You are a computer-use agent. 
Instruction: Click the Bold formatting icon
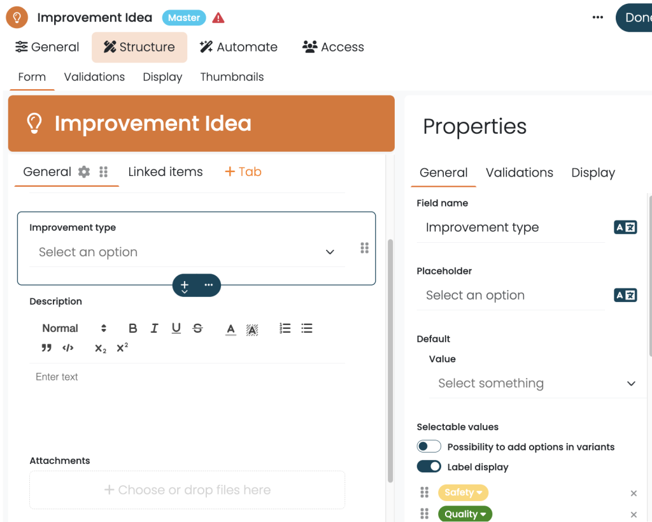click(132, 328)
